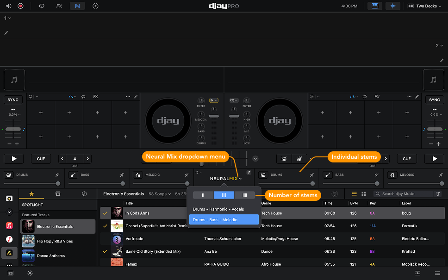Open the Neural Mix tool in the top toolbar

pos(77,6)
